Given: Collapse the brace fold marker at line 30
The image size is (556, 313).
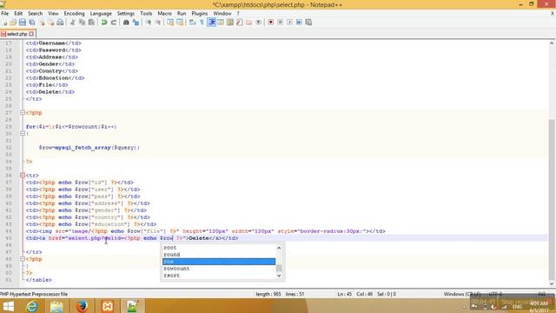Looking at the screenshot, I should 23,134.
